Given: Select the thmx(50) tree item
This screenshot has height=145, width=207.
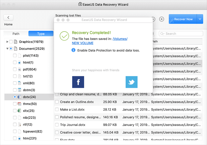Looking at the screenshot, I should point(30,104).
